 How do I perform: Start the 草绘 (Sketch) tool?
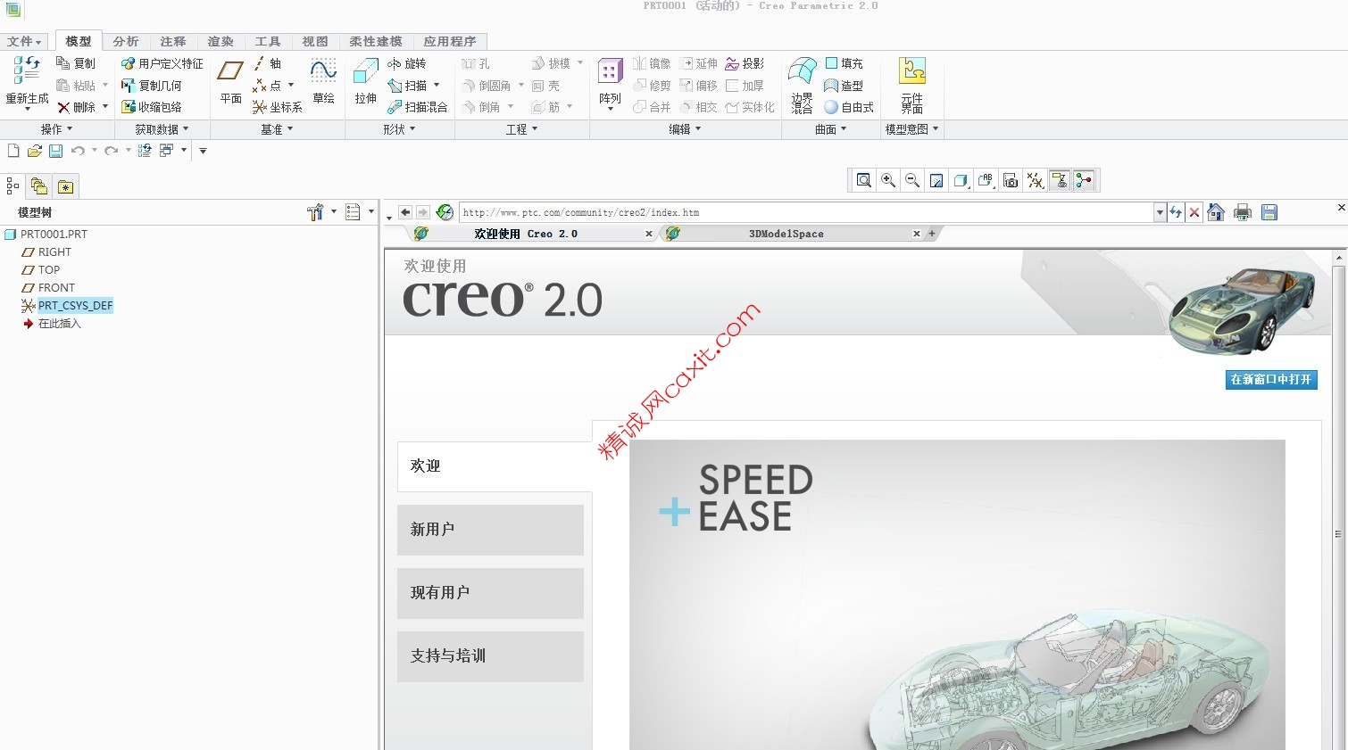323,82
